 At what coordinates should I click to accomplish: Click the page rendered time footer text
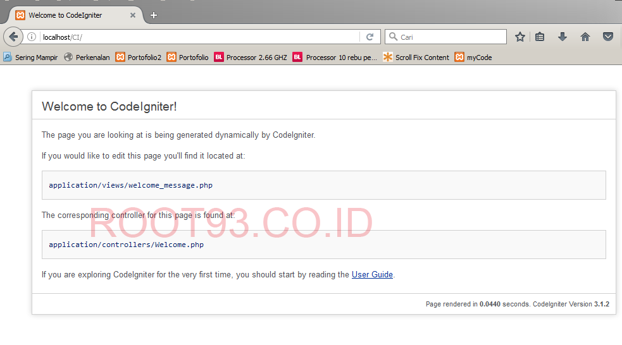click(x=517, y=304)
